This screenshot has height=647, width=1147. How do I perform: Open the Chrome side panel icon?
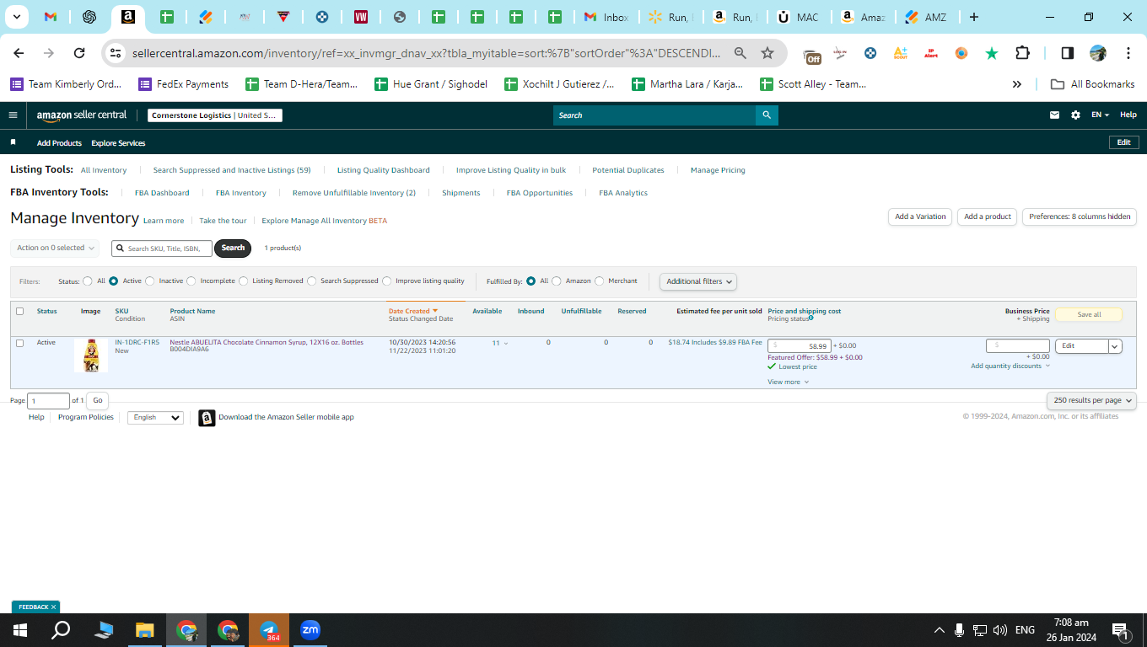coord(1067,53)
